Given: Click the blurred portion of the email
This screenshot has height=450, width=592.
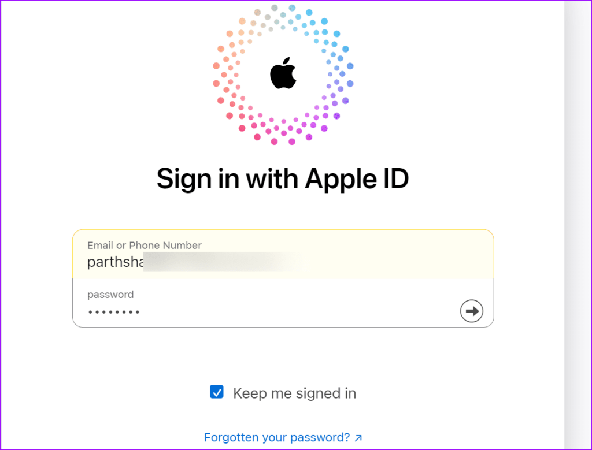Looking at the screenshot, I should point(227,262).
